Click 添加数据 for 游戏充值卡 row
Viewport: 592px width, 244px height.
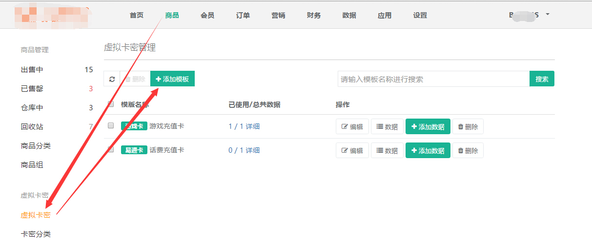pos(428,127)
